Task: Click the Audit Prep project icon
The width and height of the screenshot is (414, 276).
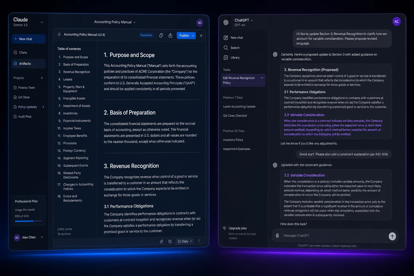Action: pyautogui.click(x=15, y=117)
